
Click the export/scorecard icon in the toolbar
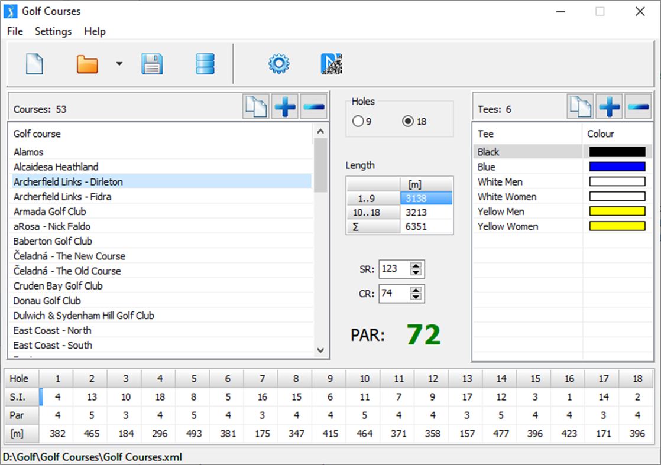331,63
